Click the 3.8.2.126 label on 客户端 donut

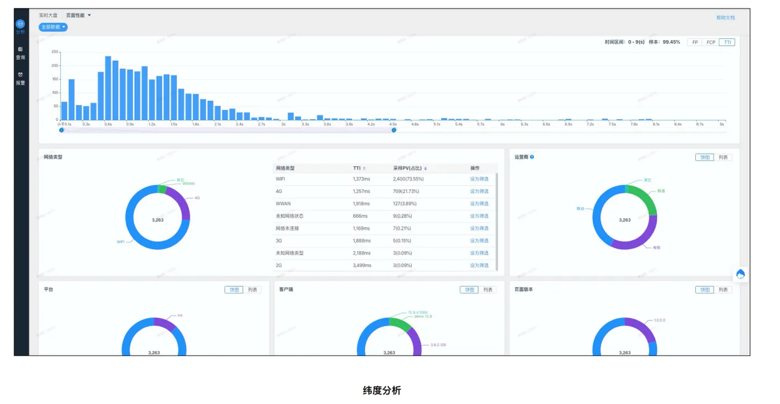point(438,345)
